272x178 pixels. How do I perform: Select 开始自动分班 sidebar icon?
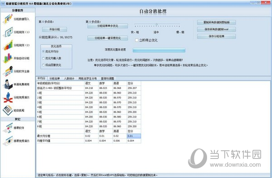(8, 58)
